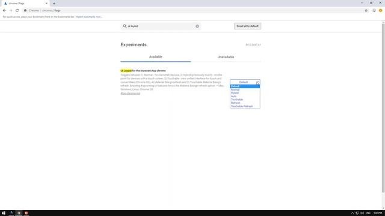Open the Windows Start menu
The width and height of the screenshot is (385, 216).
4,213
